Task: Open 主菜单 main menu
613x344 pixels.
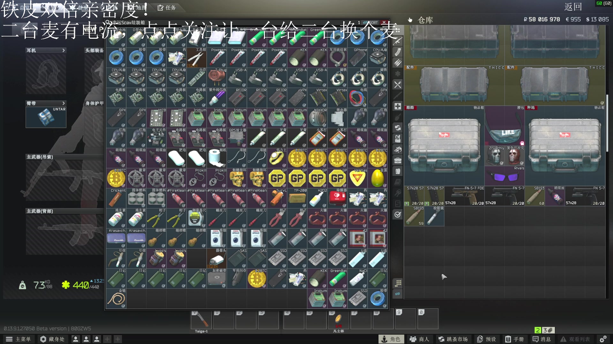Action: [x=19, y=339]
